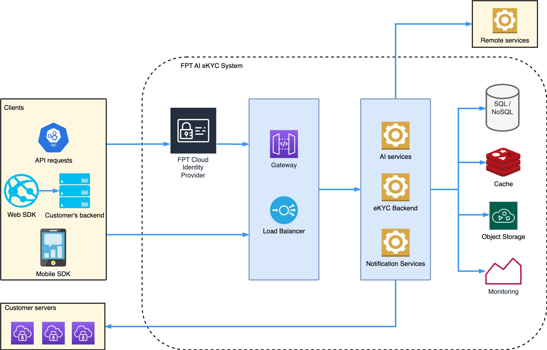This screenshot has width=547, height=350.
Task: Click the Load Balancer icon
Action: click(x=284, y=210)
